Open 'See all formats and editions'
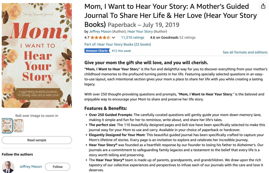Viewport: 269px width, 173px height. 245,52
